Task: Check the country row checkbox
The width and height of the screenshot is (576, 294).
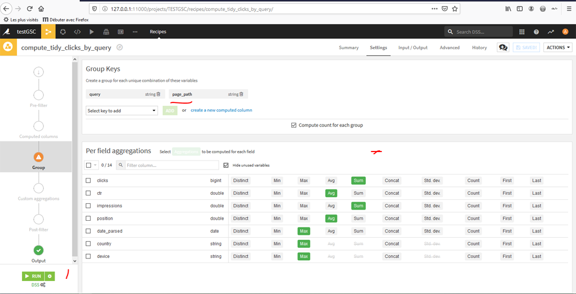Action: 88,243
